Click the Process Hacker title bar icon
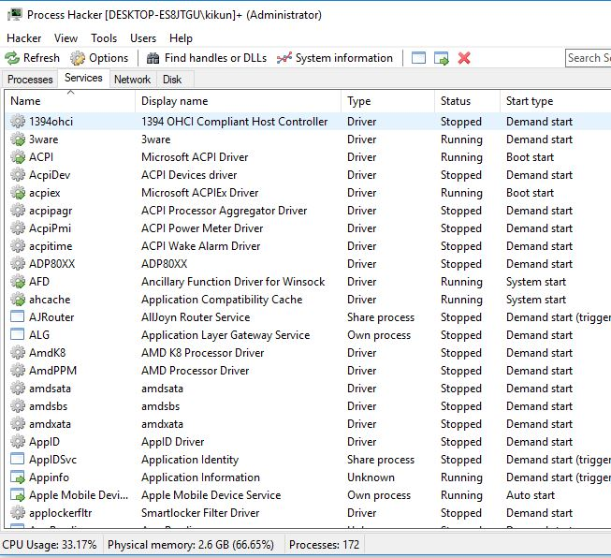Viewport: 611px width, 558px height. pyautogui.click(x=15, y=15)
